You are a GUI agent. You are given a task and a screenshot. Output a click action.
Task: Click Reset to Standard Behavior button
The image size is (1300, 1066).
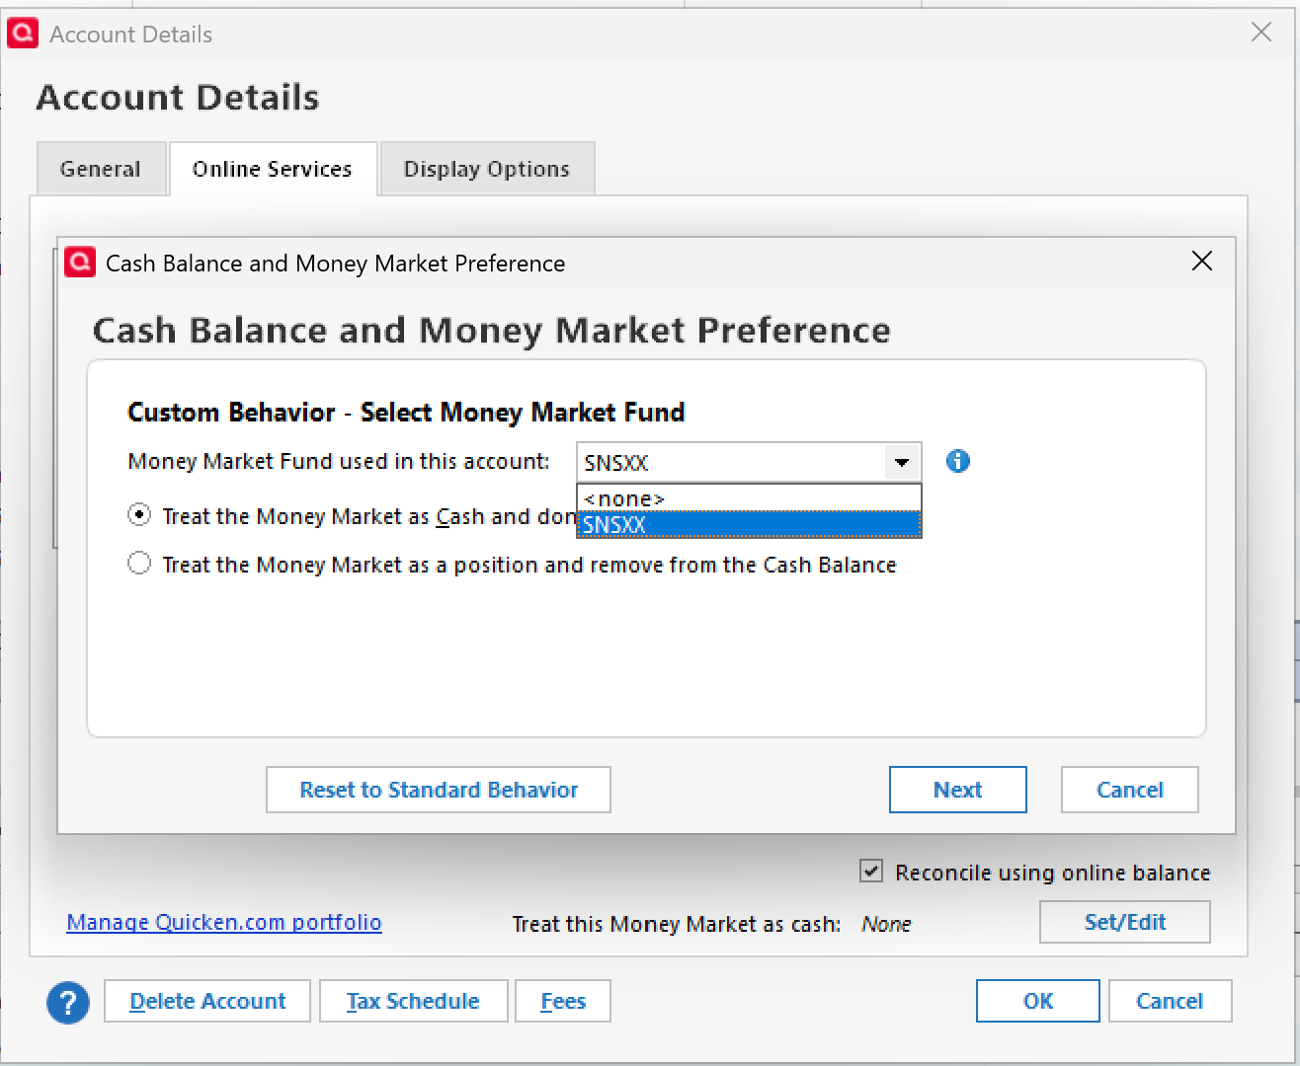point(439,790)
